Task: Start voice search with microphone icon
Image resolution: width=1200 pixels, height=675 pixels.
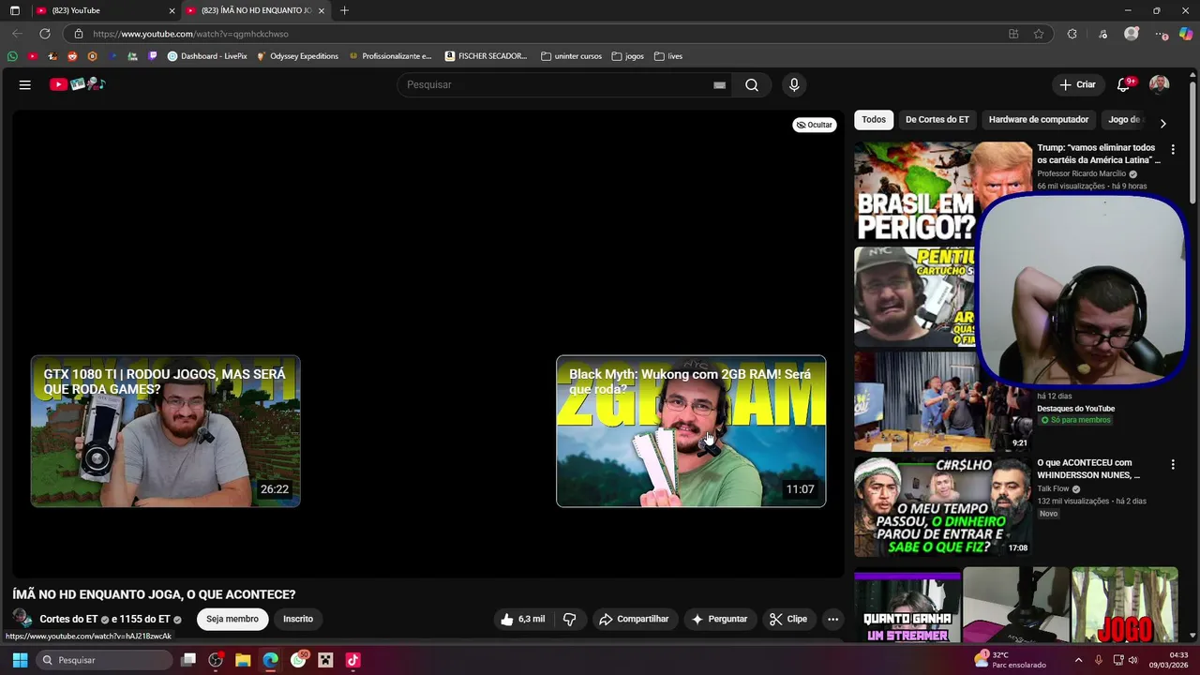Action: tap(794, 84)
